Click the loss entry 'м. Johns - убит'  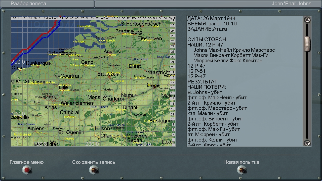coord(205,92)
